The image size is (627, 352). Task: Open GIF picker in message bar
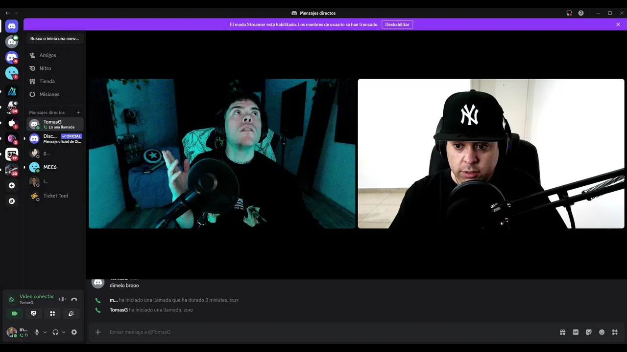point(576,332)
